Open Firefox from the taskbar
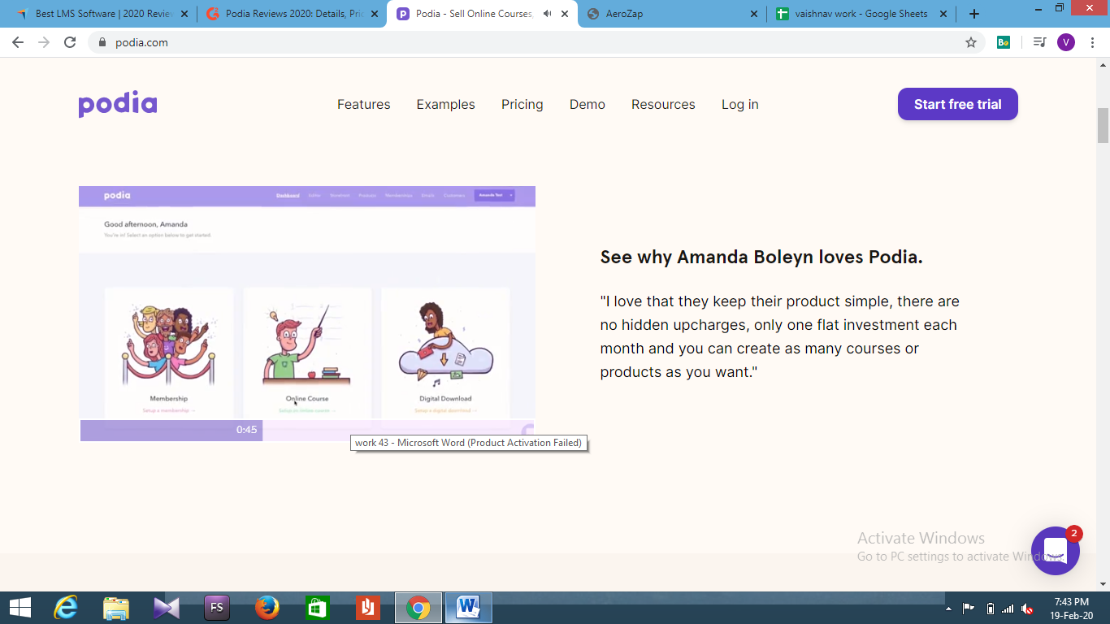Screen dimensions: 1110x624 [267, 607]
